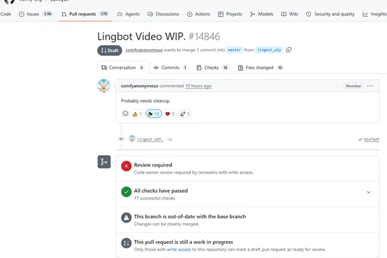This screenshot has height=258, width=387.
Task: Click the red Review required icon
Action: (126, 166)
